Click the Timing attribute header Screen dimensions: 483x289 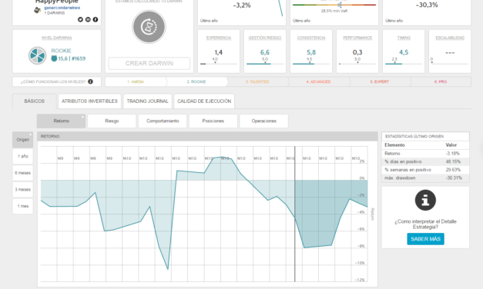[x=404, y=38]
